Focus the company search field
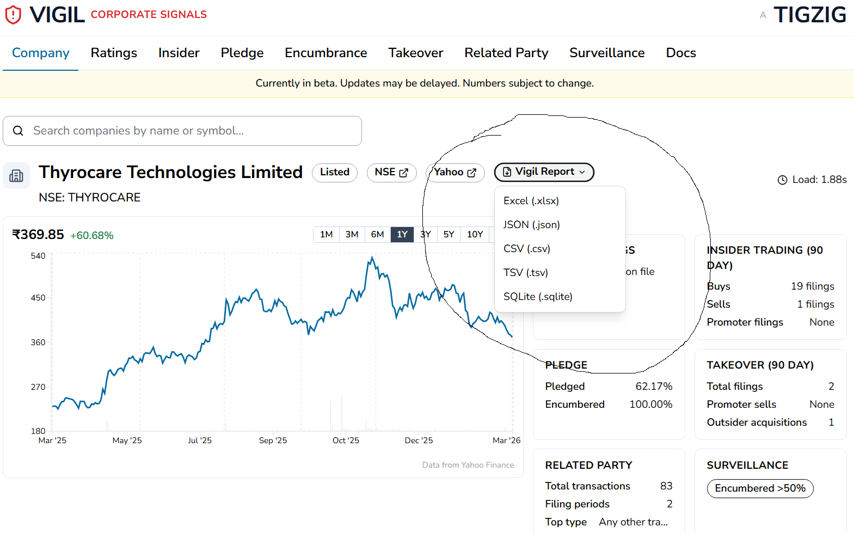Screen dimensions: 854x533 click(182, 131)
